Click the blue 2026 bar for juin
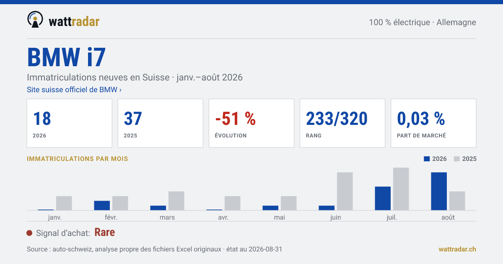The width and height of the screenshot is (503, 264). click(x=327, y=208)
